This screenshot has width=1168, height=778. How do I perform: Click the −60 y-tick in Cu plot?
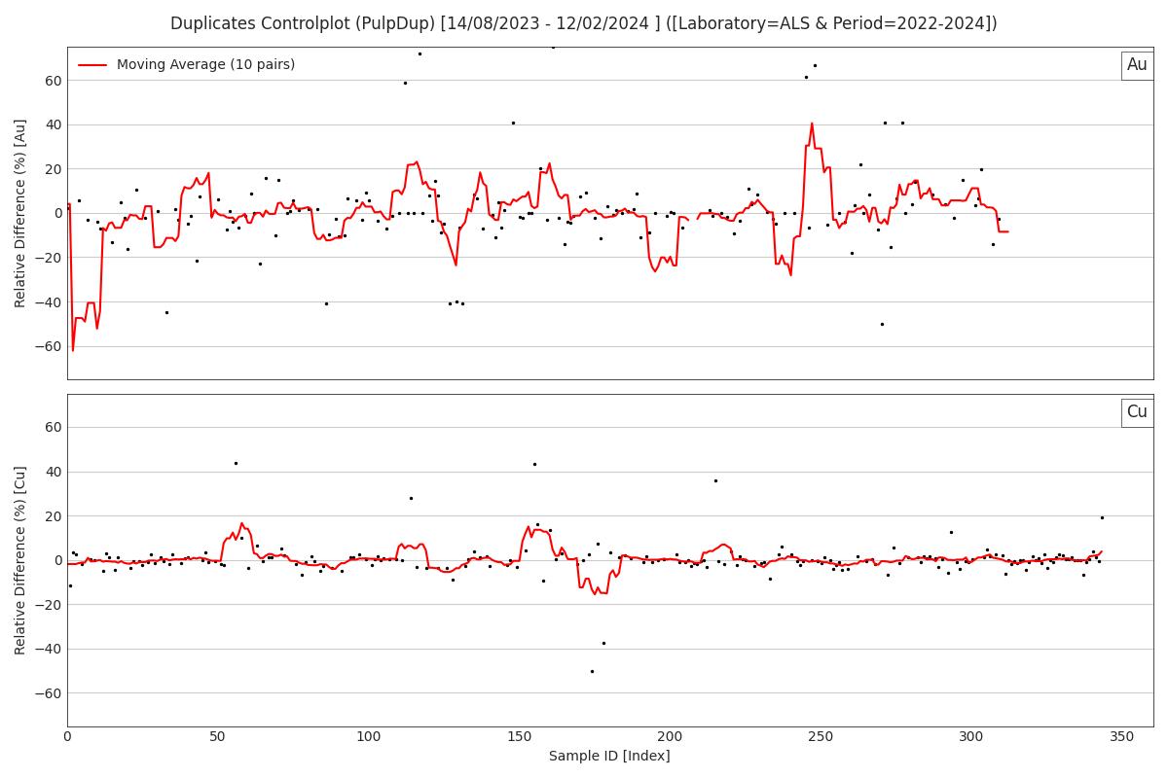coord(49,694)
